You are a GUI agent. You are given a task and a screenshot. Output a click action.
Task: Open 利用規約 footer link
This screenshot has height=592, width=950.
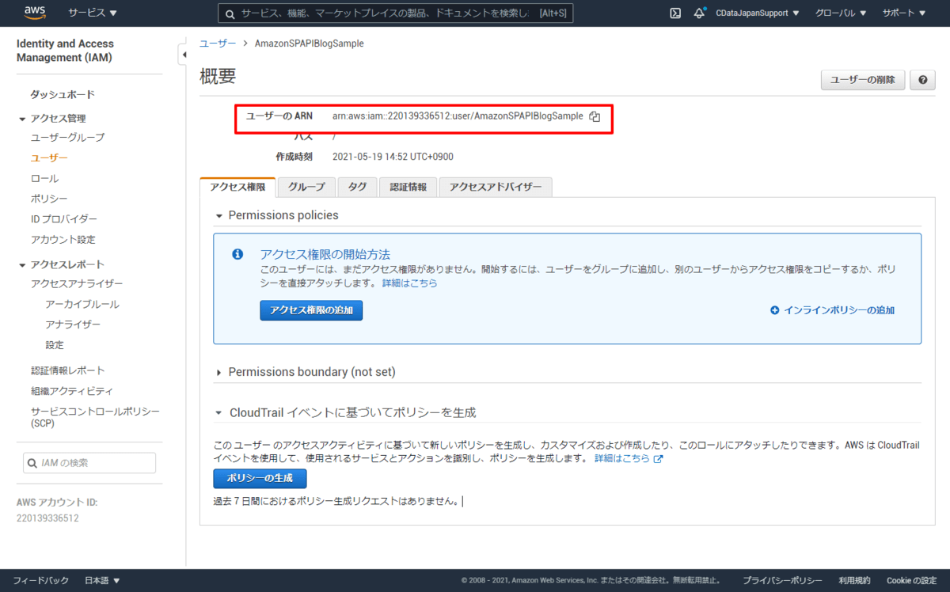point(854,580)
